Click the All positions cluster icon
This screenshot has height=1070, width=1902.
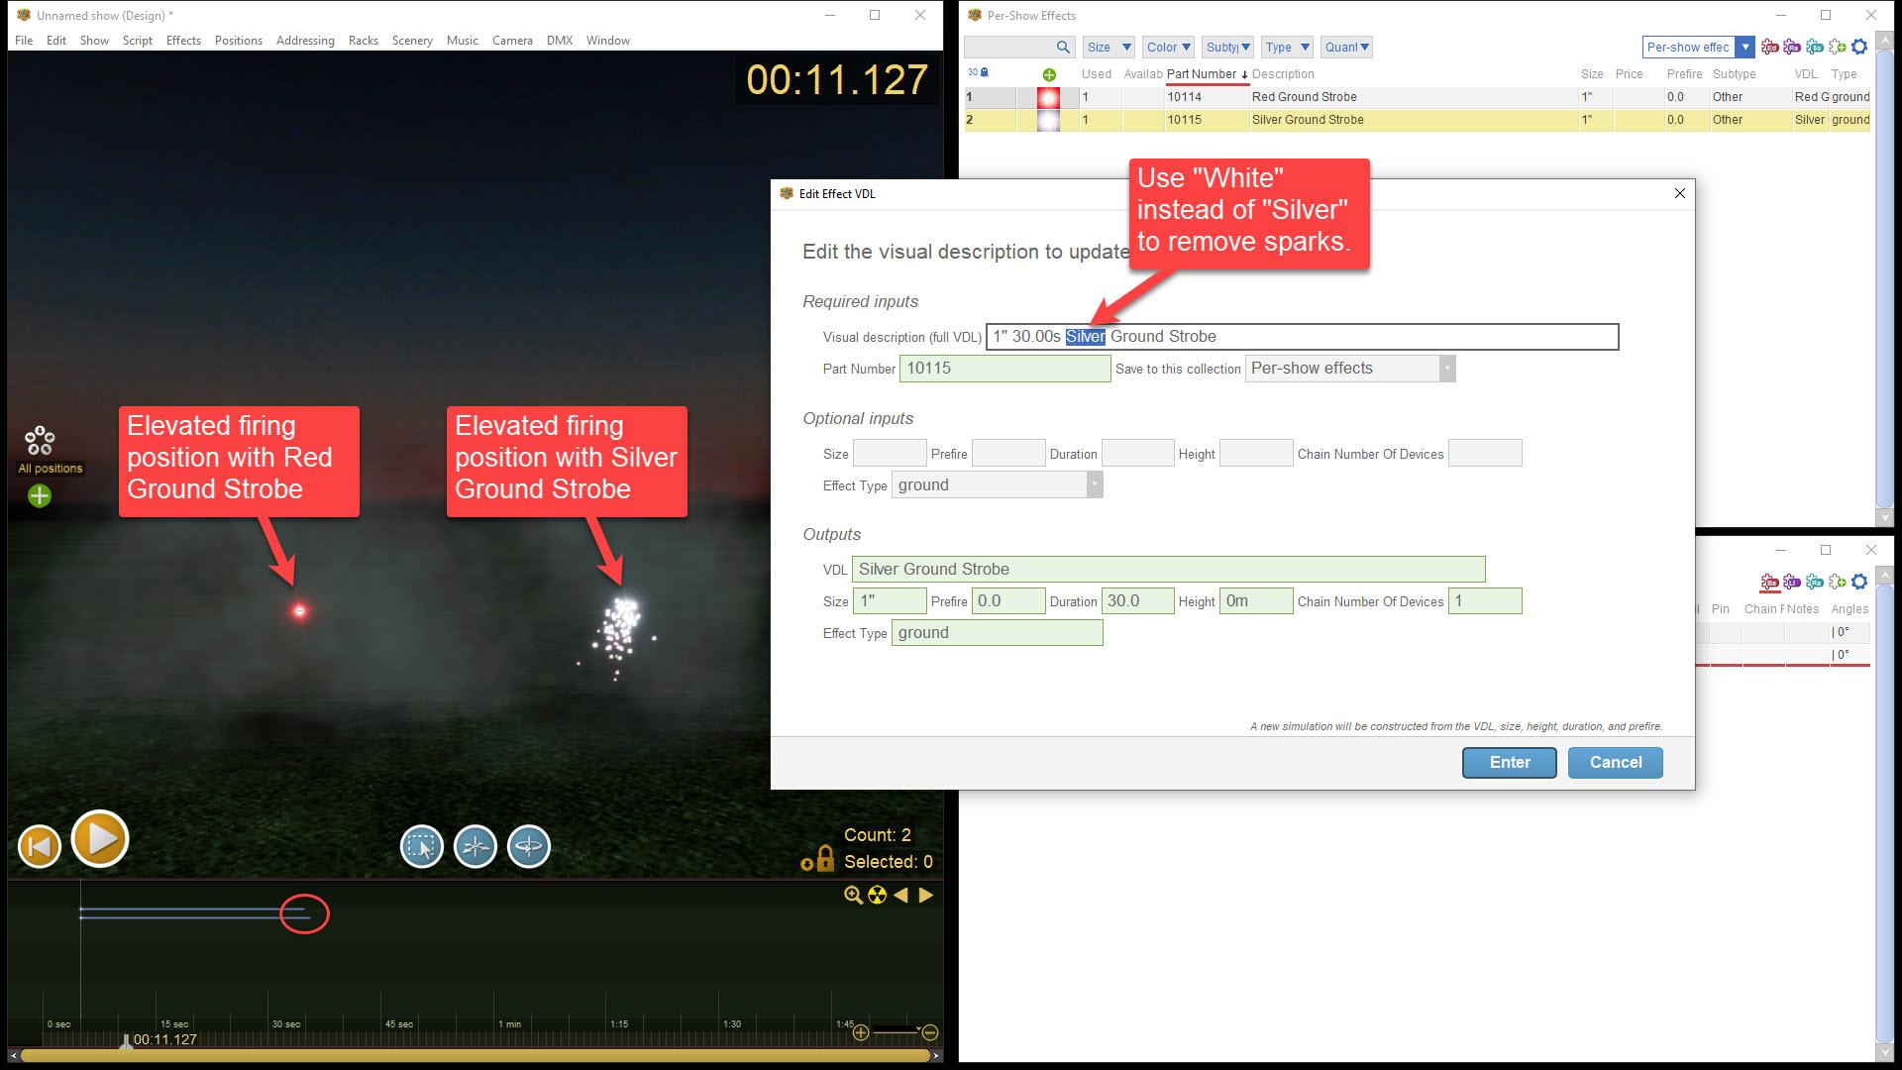click(x=40, y=441)
